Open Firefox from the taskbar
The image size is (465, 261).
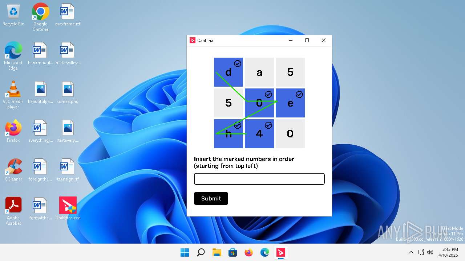pyautogui.click(x=248, y=253)
